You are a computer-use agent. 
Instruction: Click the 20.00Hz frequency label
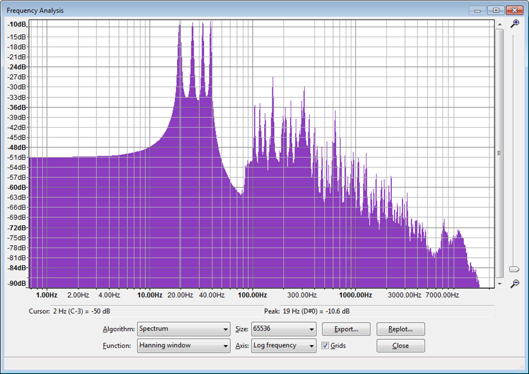point(180,295)
